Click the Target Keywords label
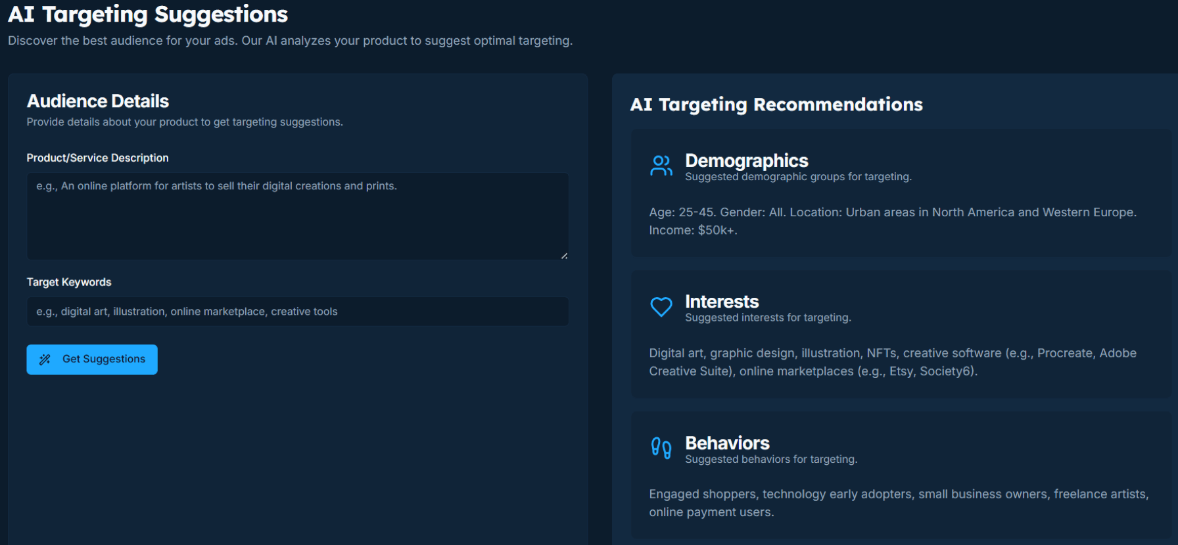1178x545 pixels. pyautogui.click(x=68, y=282)
